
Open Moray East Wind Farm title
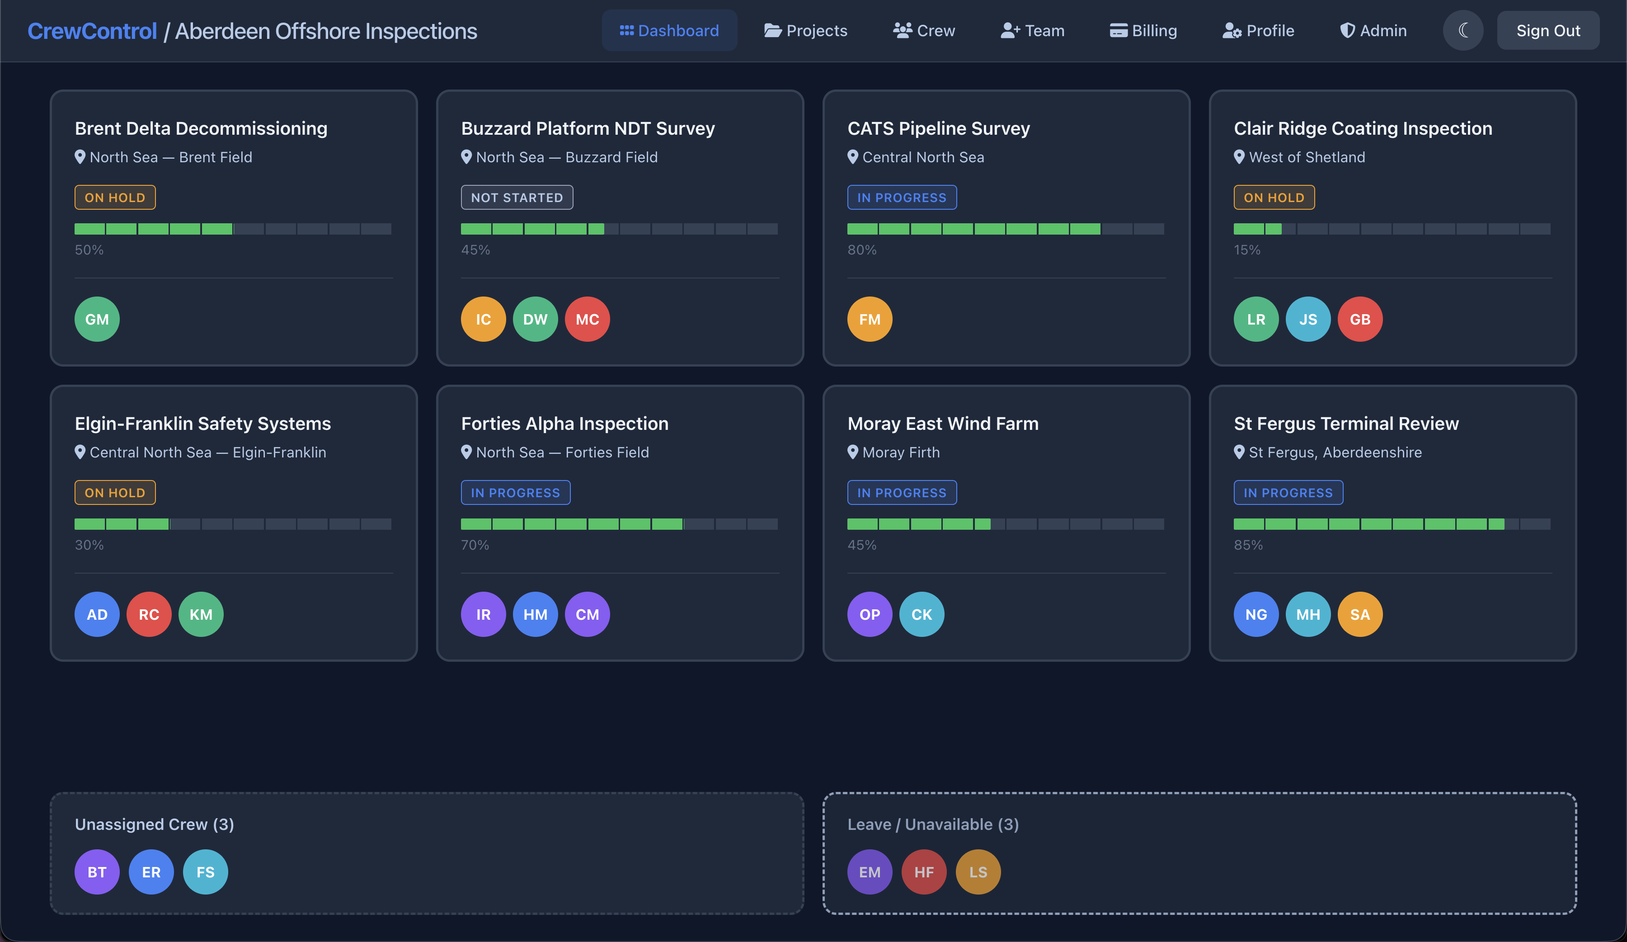coord(943,423)
